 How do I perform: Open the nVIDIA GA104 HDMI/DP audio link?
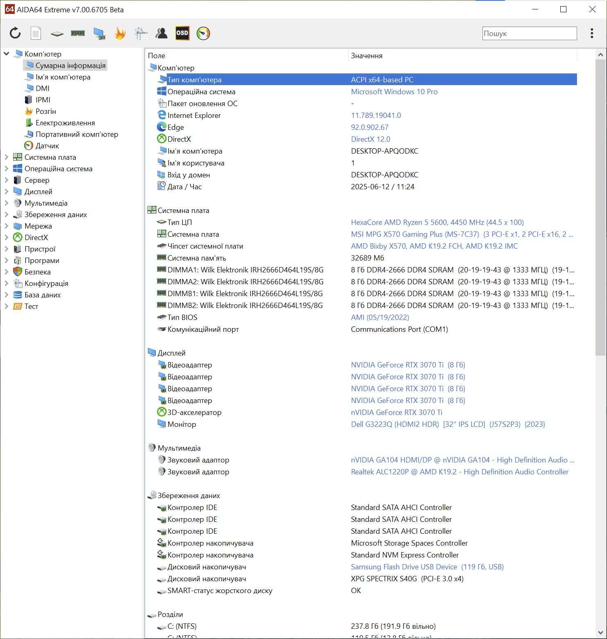click(x=462, y=460)
